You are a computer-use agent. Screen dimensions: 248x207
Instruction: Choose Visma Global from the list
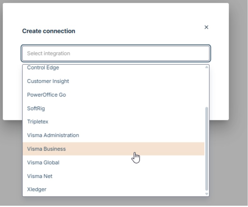[43, 162]
